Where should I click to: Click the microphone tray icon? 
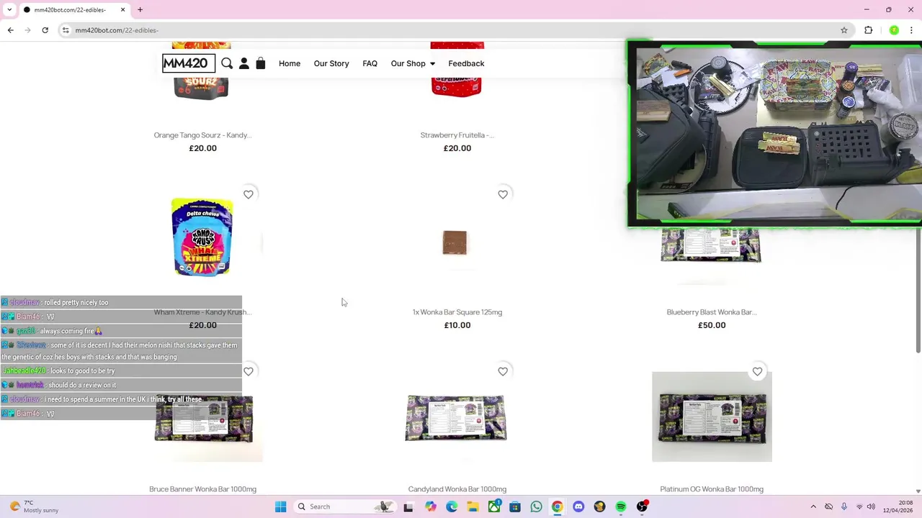coord(844,506)
